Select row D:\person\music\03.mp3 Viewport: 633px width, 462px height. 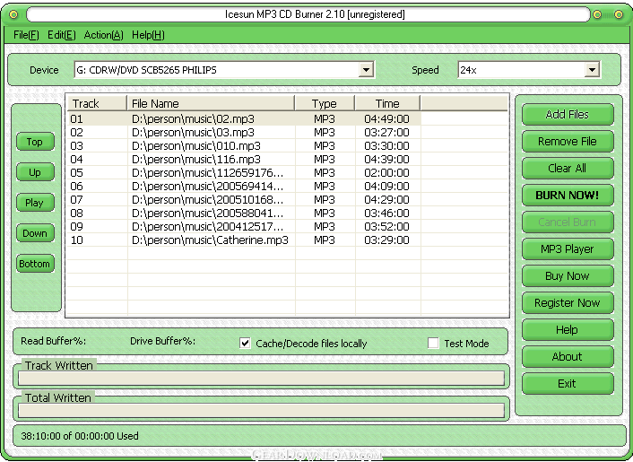244,133
